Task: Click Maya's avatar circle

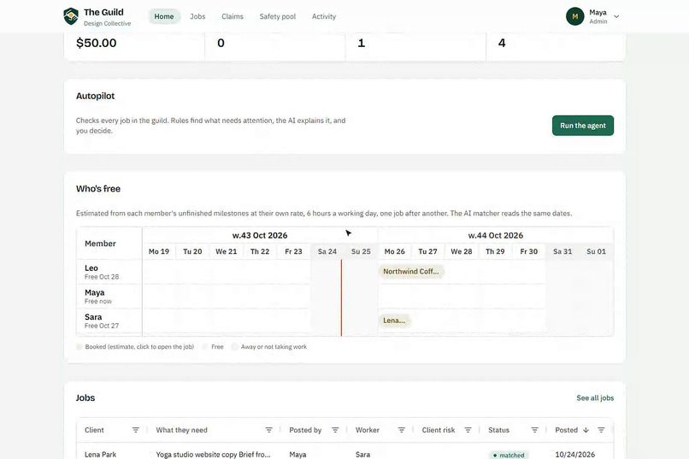Action: coord(574,16)
